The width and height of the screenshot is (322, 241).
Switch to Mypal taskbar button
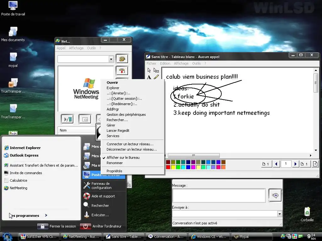pos(251,237)
